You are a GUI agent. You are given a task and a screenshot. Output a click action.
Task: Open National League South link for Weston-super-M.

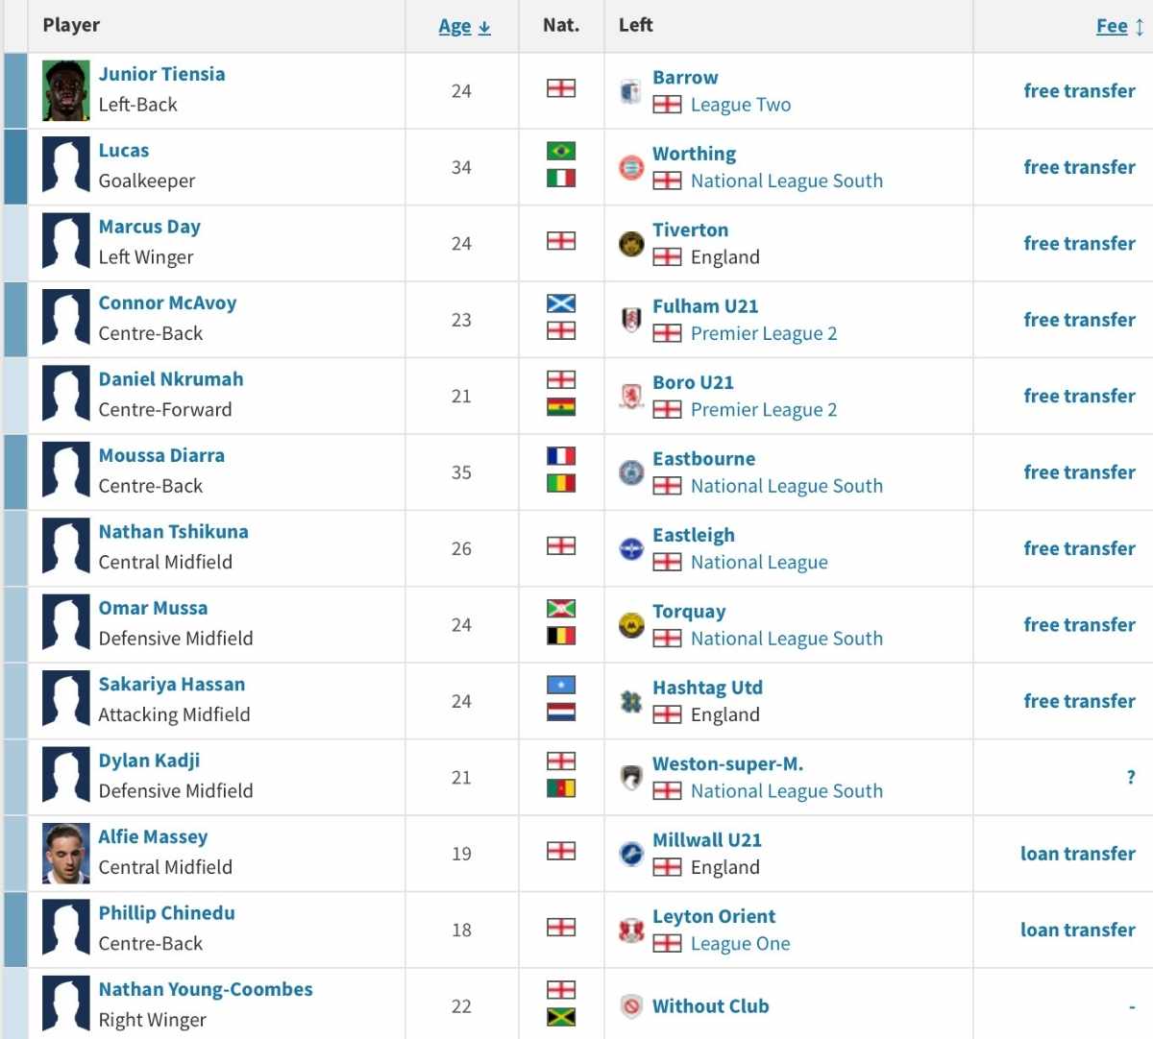787,791
